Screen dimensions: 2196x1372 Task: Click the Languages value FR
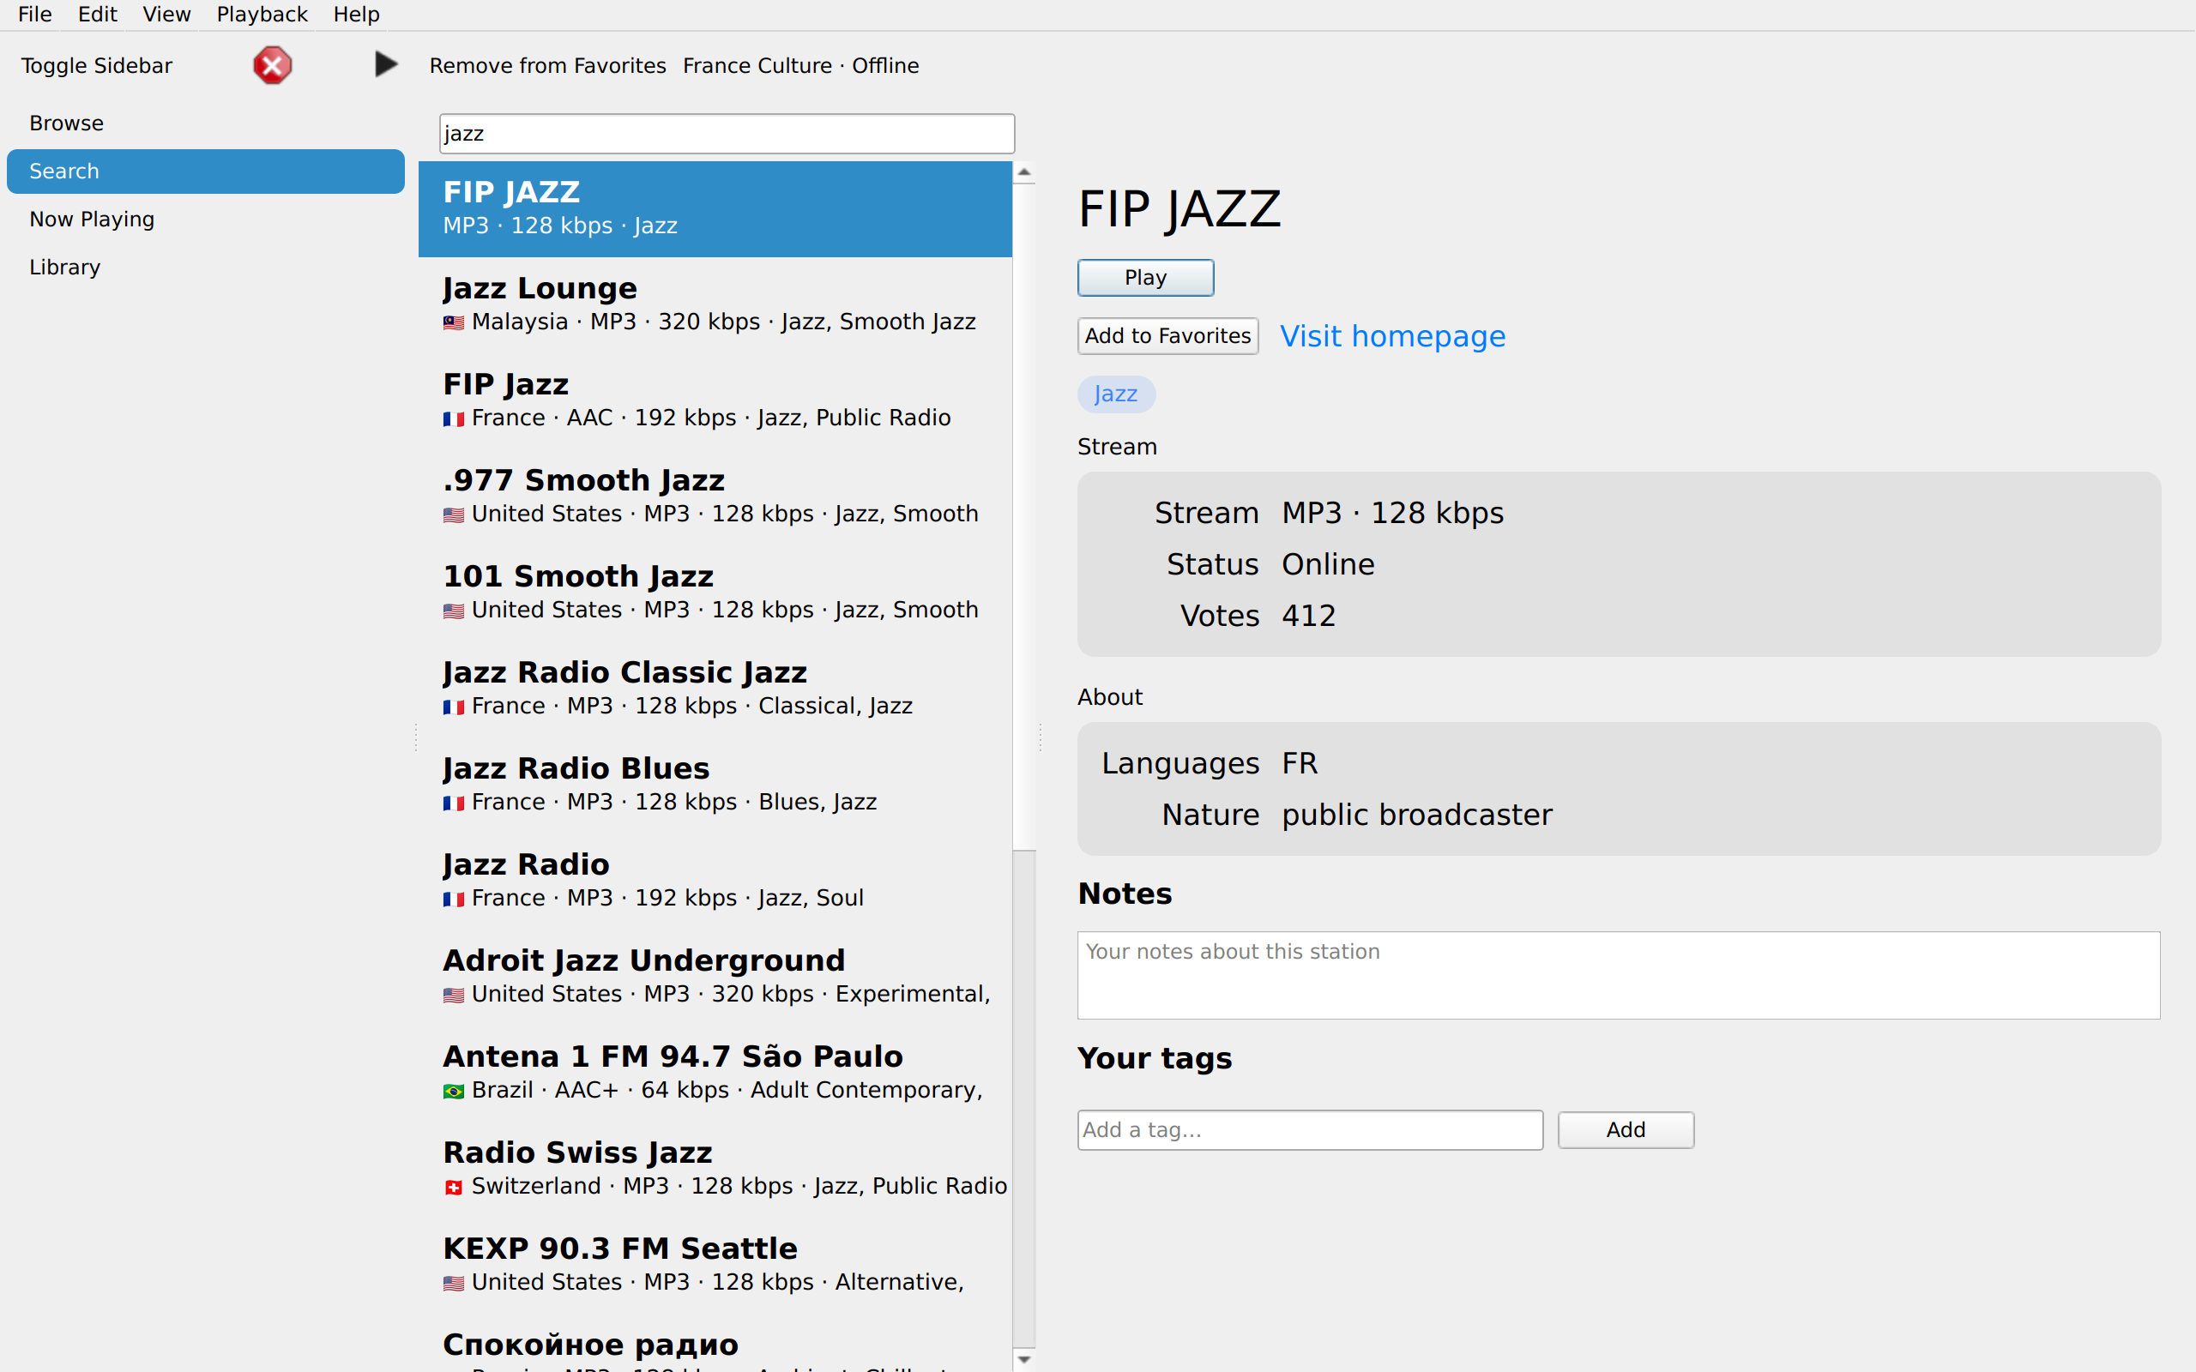[x=1300, y=763]
